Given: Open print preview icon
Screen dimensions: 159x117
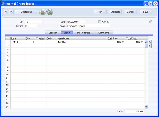Looking at the screenshot, I should tap(50, 12).
